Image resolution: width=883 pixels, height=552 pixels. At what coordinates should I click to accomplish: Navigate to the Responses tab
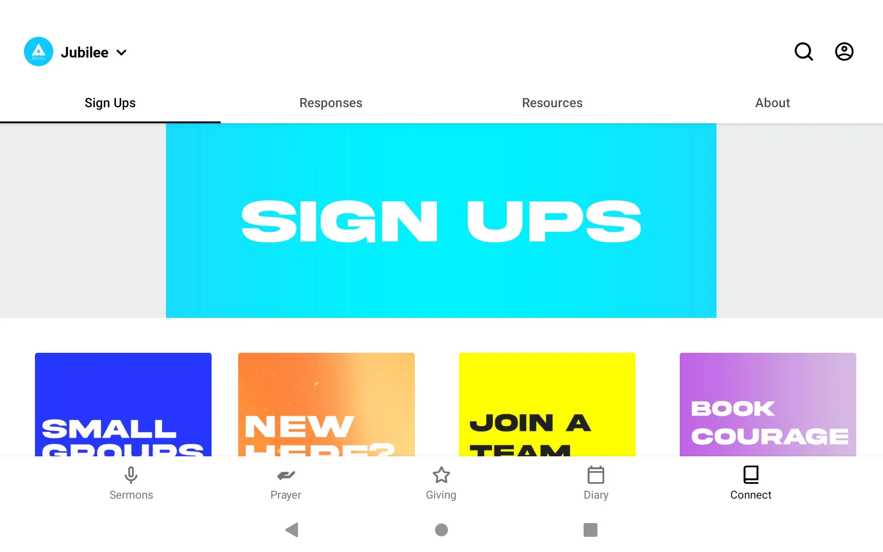point(331,103)
